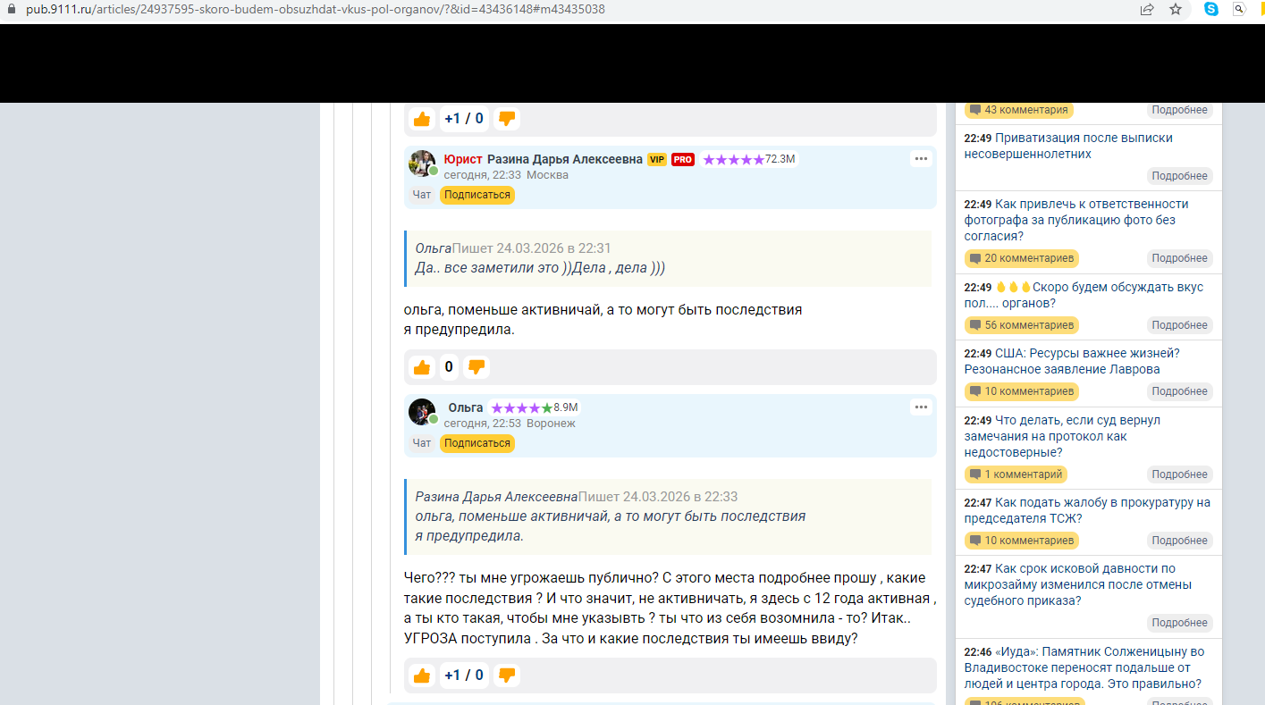Open Разина Дарья Алексеевна's profile name link
Viewport: 1265px width, 705px height.
coord(565,159)
